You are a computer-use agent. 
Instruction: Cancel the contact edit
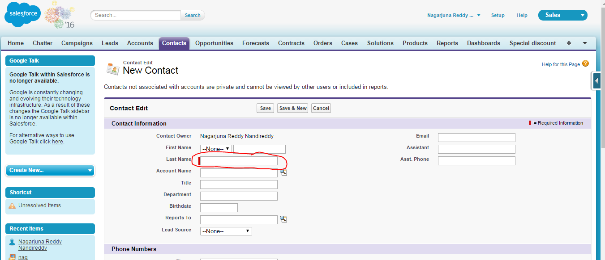(x=321, y=108)
